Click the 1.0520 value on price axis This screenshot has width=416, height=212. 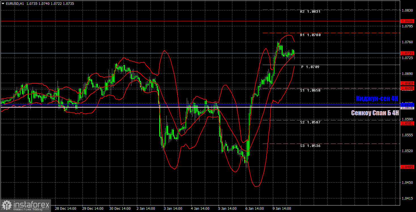click(407, 151)
